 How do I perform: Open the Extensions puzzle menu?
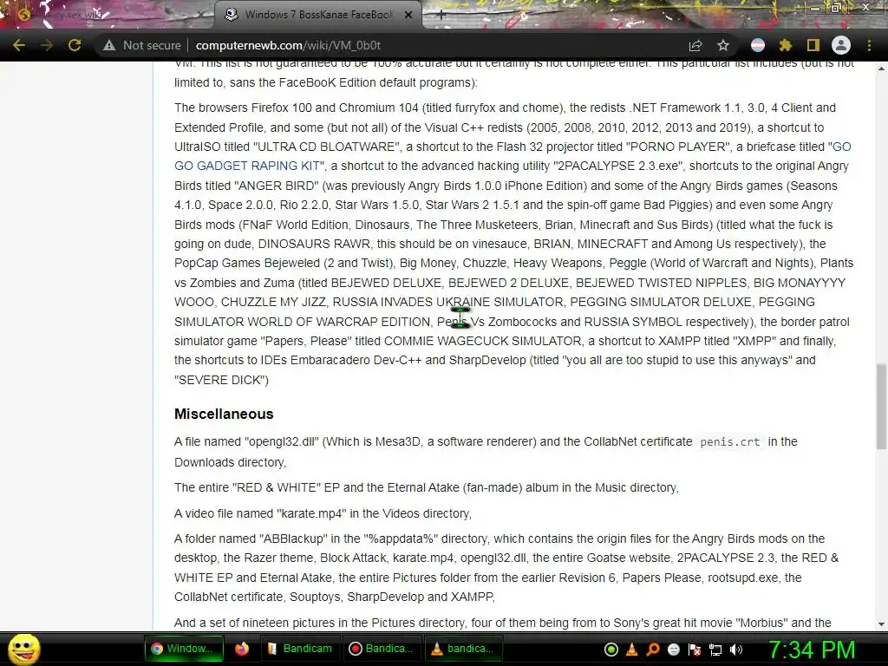786,45
